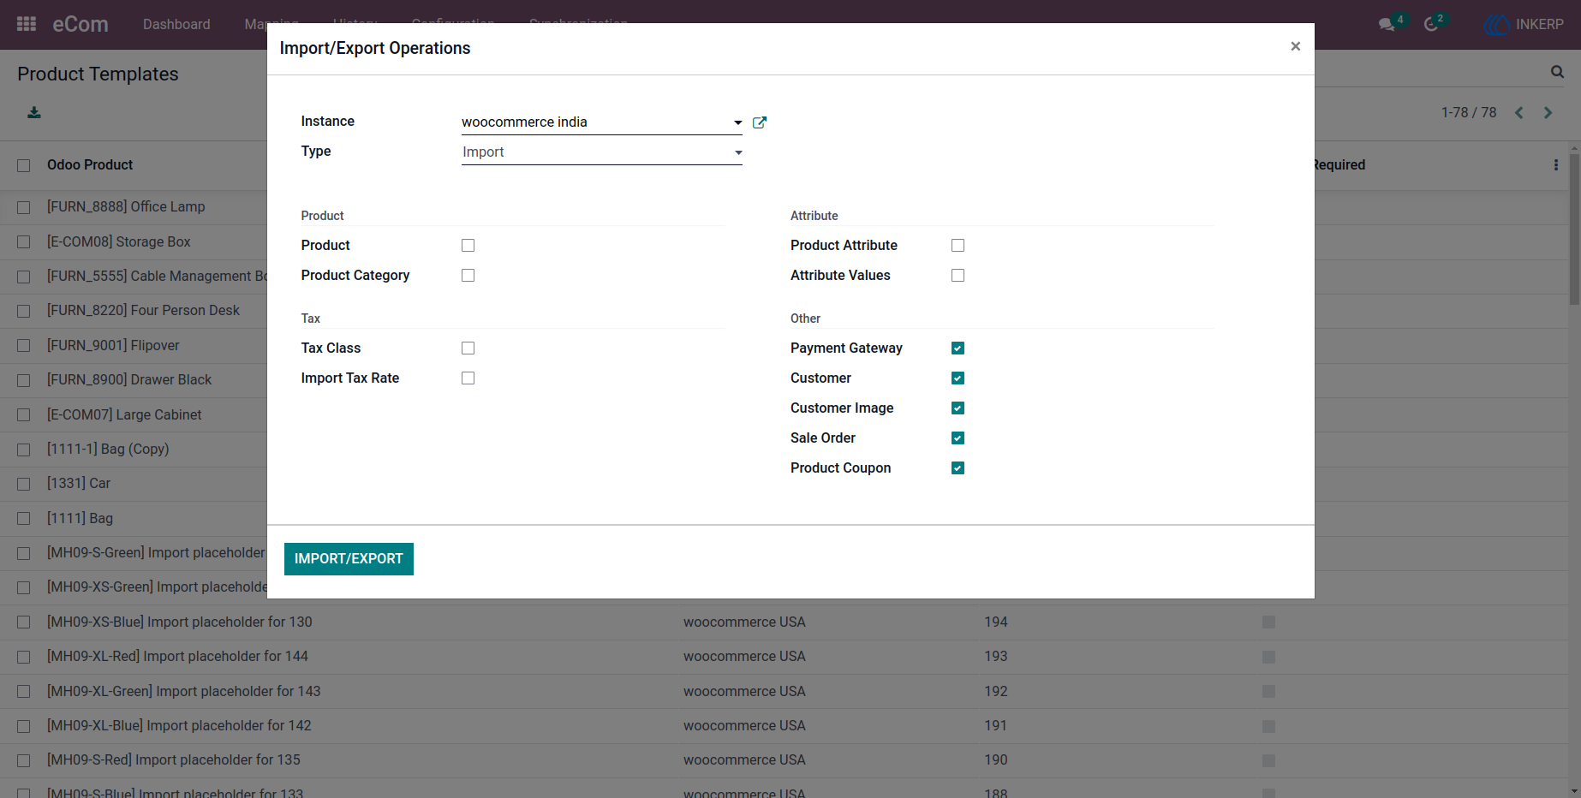The height and width of the screenshot is (798, 1581).
Task: Open external link for woocommerce india instance
Action: coord(759,122)
